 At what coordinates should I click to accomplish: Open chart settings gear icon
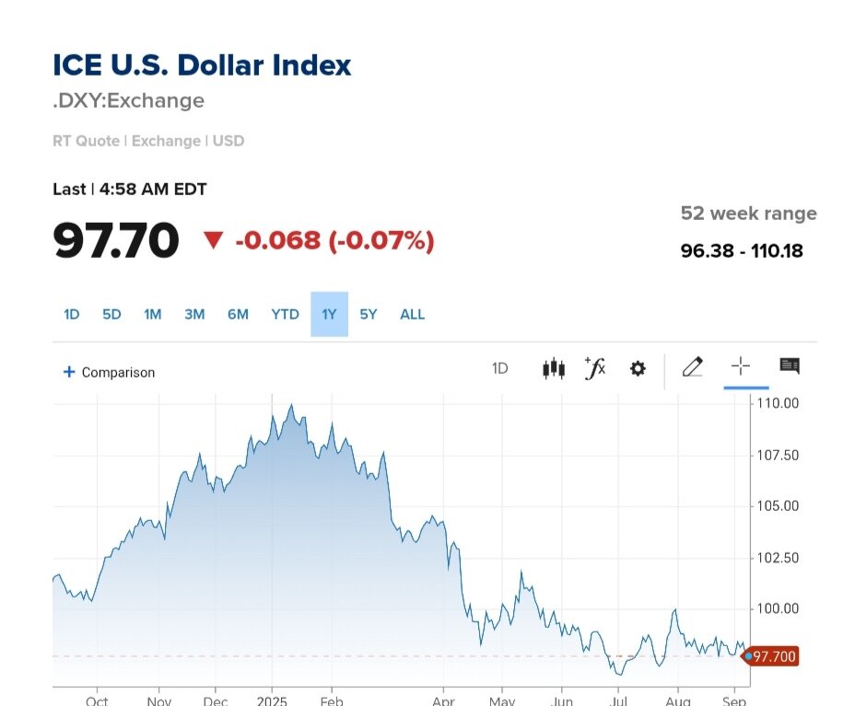pyautogui.click(x=638, y=369)
